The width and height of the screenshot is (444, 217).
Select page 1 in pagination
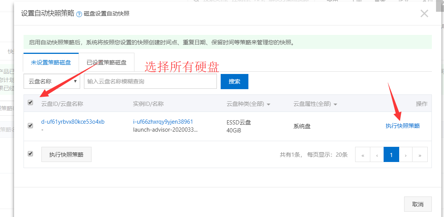(x=391, y=155)
